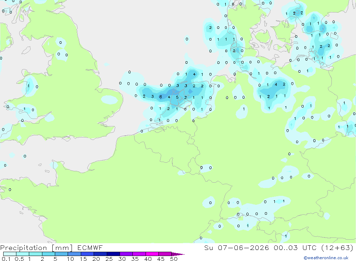The height and width of the screenshot is (261, 356).
Task: Pick the 15 to 20 mm legend swatch
Action: point(88,254)
